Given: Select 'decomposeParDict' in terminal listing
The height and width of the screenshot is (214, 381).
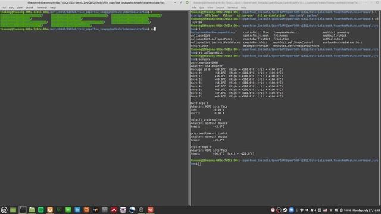Looking at the screenshot, I should click(255, 46).
